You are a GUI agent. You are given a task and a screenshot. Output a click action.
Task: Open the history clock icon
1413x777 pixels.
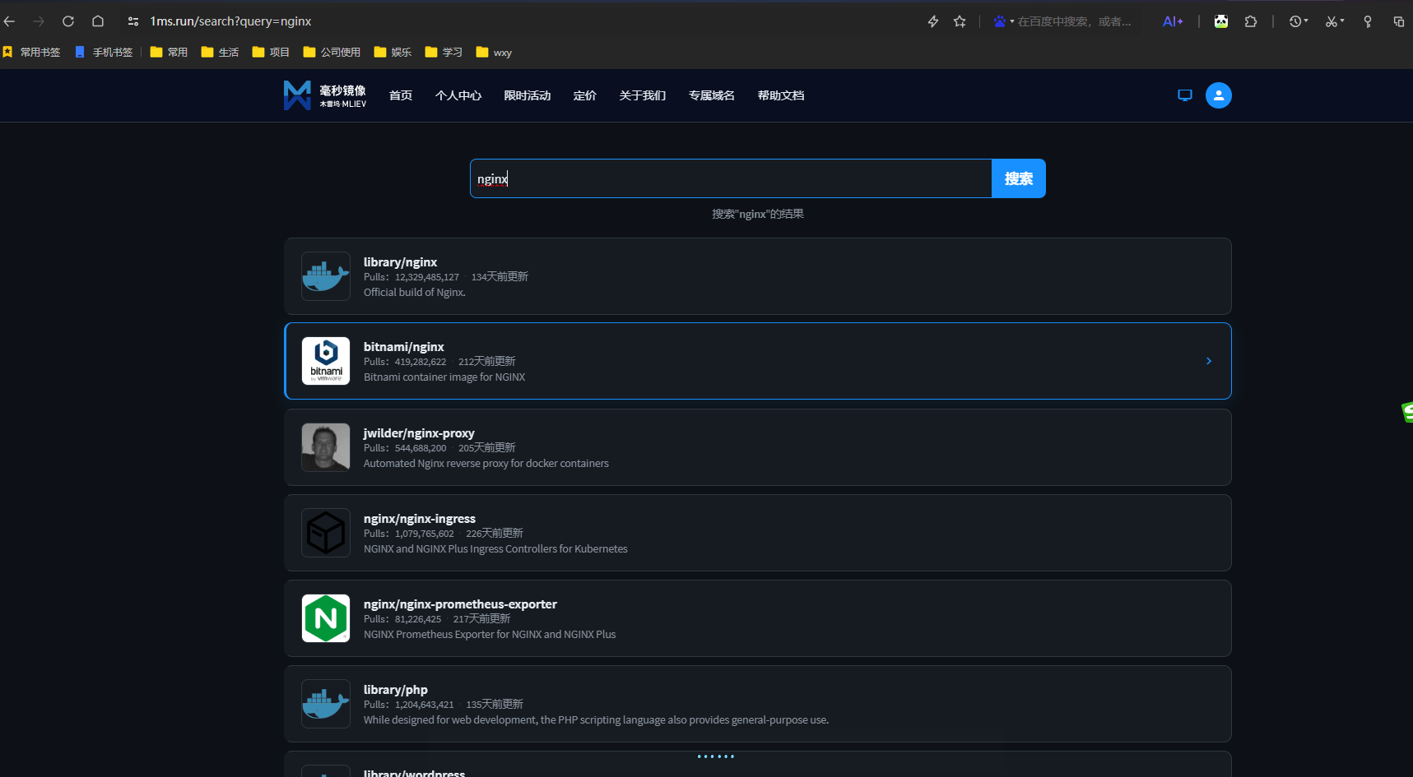tap(1295, 21)
